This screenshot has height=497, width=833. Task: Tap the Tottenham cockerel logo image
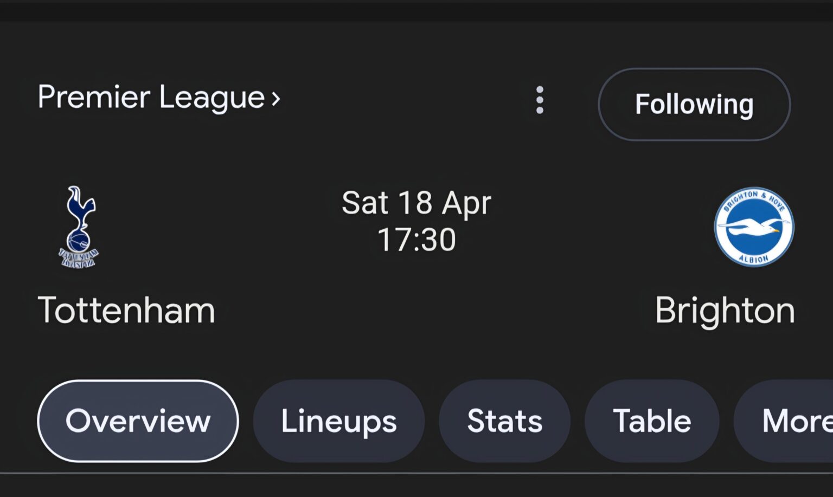(78, 228)
